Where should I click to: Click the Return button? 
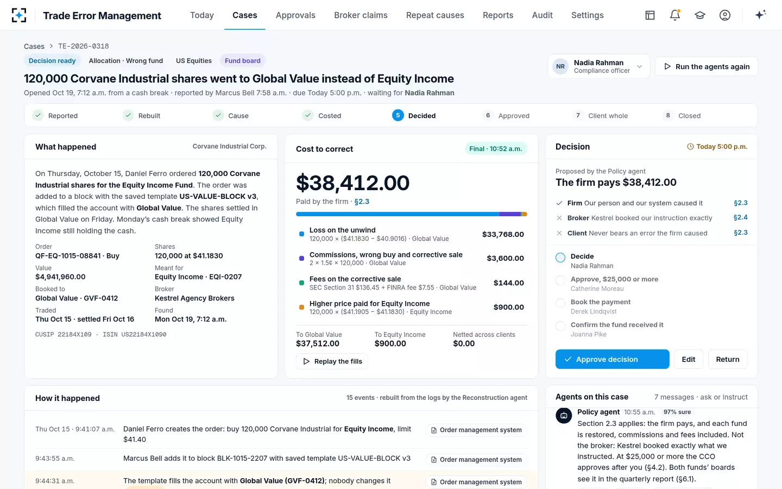(728, 359)
